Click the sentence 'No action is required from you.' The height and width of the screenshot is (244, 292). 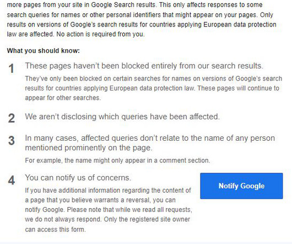tap(101, 34)
